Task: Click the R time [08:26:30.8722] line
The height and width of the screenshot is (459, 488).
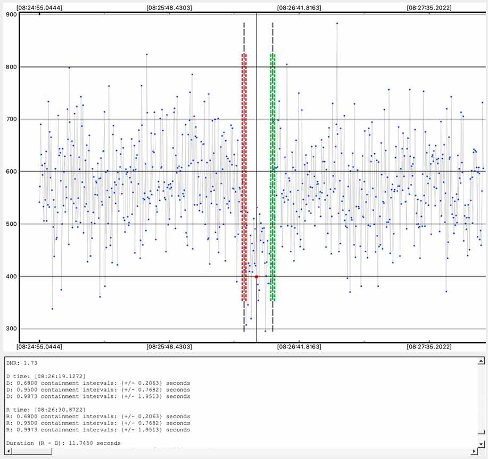Action: pos(46,410)
